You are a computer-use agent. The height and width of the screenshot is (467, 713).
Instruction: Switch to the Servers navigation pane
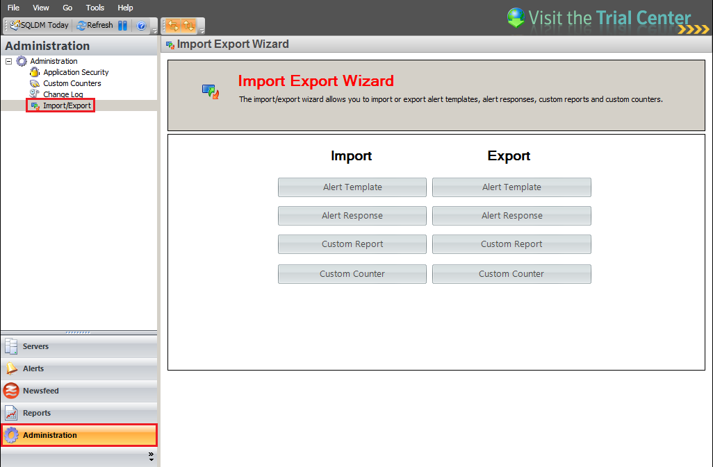click(x=79, y=346)
